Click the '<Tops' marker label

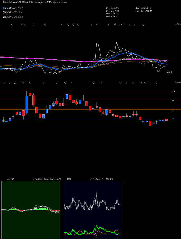click(x=178, y=24)
